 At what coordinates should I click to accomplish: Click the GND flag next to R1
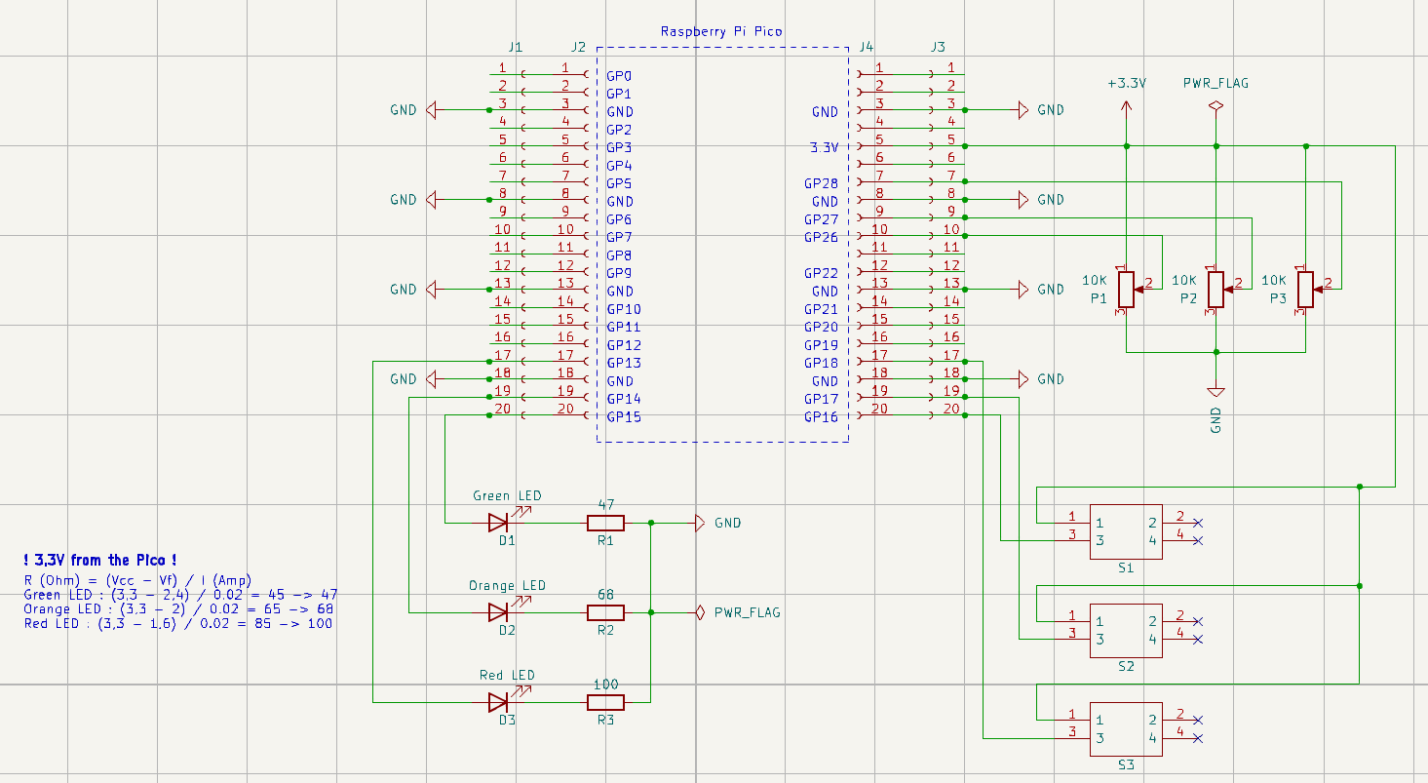click(699, 523)
